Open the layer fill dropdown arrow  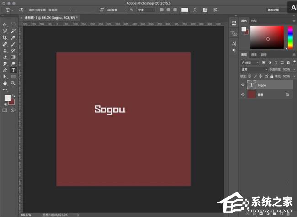(x=294, y=76)
